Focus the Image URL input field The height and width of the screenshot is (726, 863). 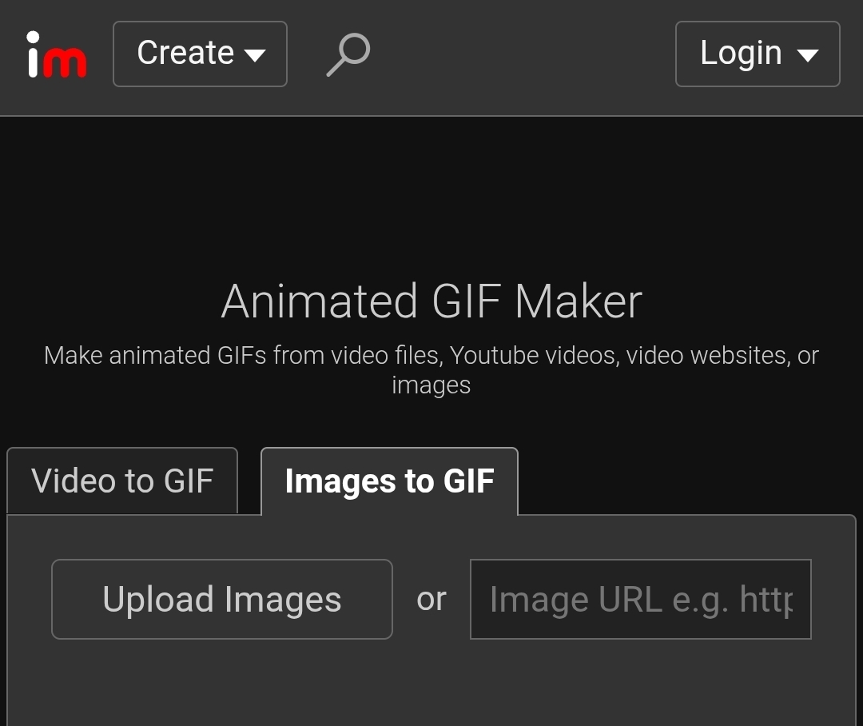[641, 600]
